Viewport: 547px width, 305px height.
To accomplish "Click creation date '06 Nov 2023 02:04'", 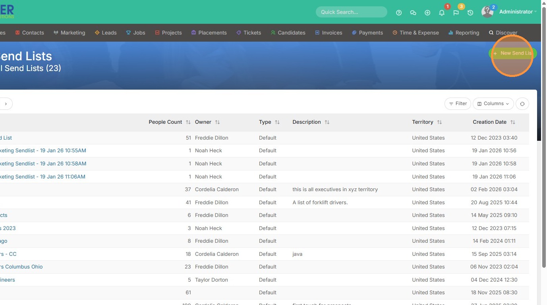I will (494, 267).
